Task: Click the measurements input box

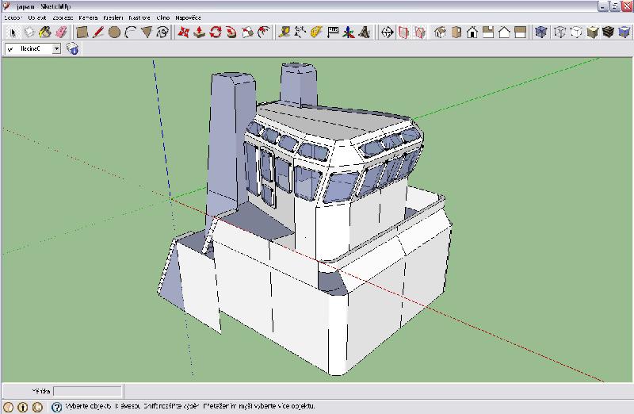Action: pos(87,391)
